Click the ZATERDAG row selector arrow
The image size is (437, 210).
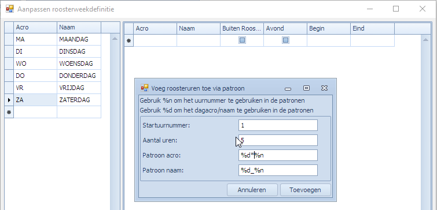coord(9,100)
